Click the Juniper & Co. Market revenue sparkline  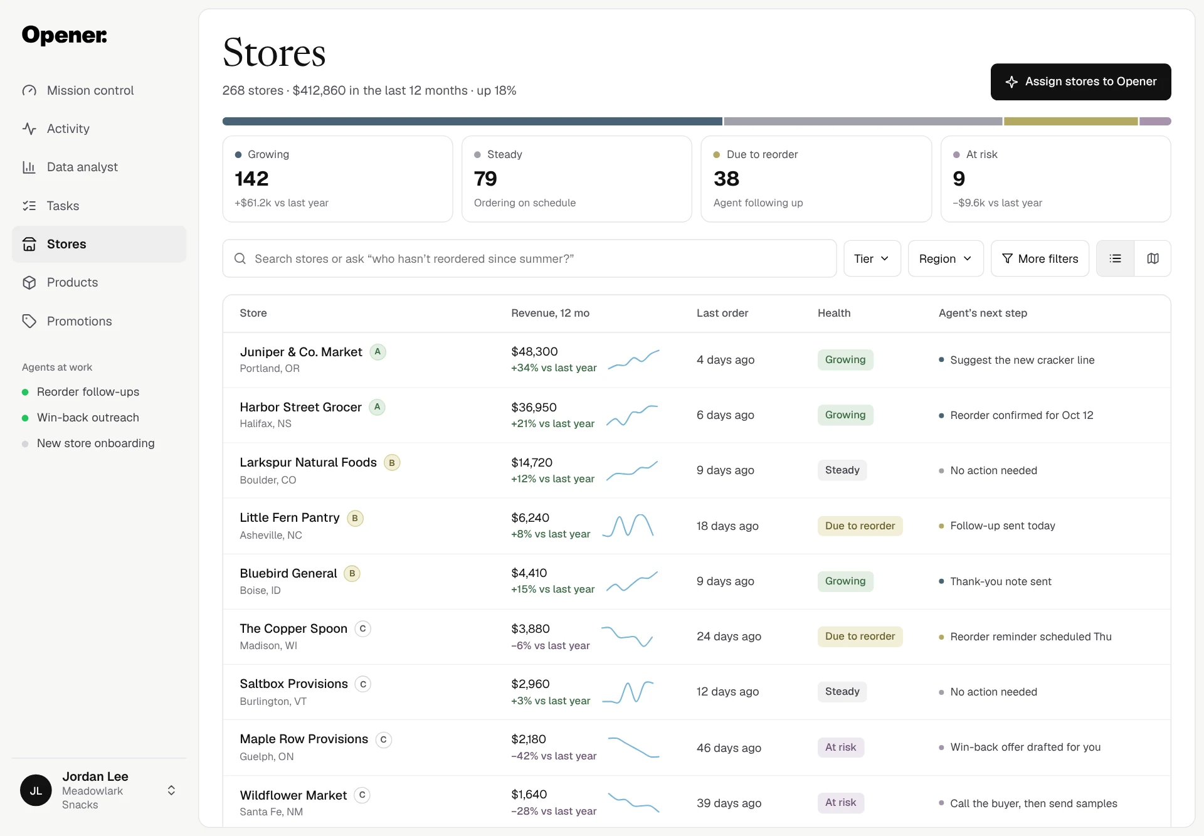tap(634, 359)
